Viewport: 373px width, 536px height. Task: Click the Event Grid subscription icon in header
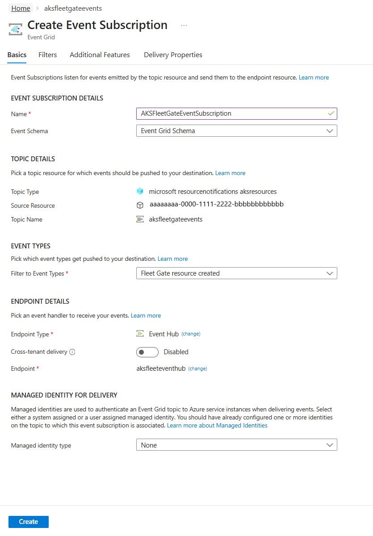coord(16,29)
